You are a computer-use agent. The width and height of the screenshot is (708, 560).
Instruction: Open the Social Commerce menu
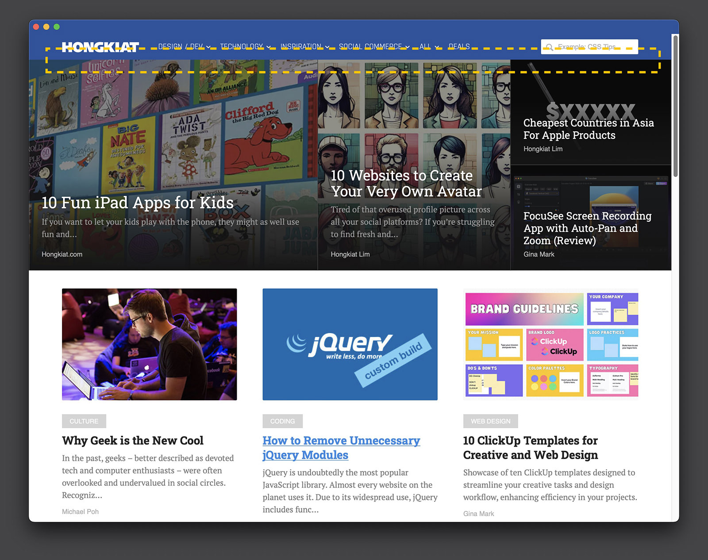(x=370, y=46)
